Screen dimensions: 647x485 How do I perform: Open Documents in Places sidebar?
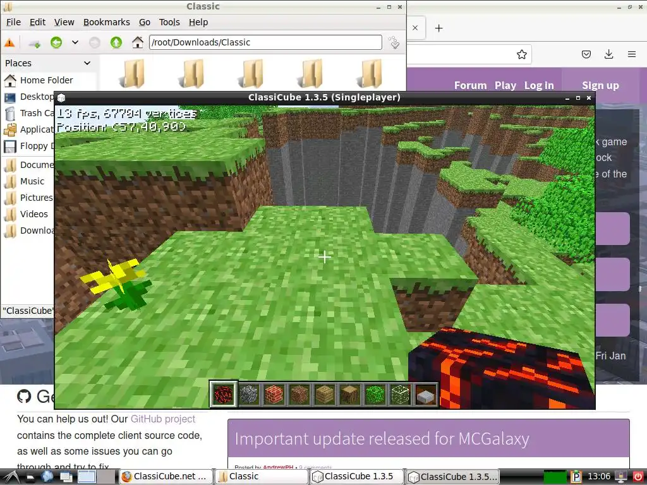[29, 165]
